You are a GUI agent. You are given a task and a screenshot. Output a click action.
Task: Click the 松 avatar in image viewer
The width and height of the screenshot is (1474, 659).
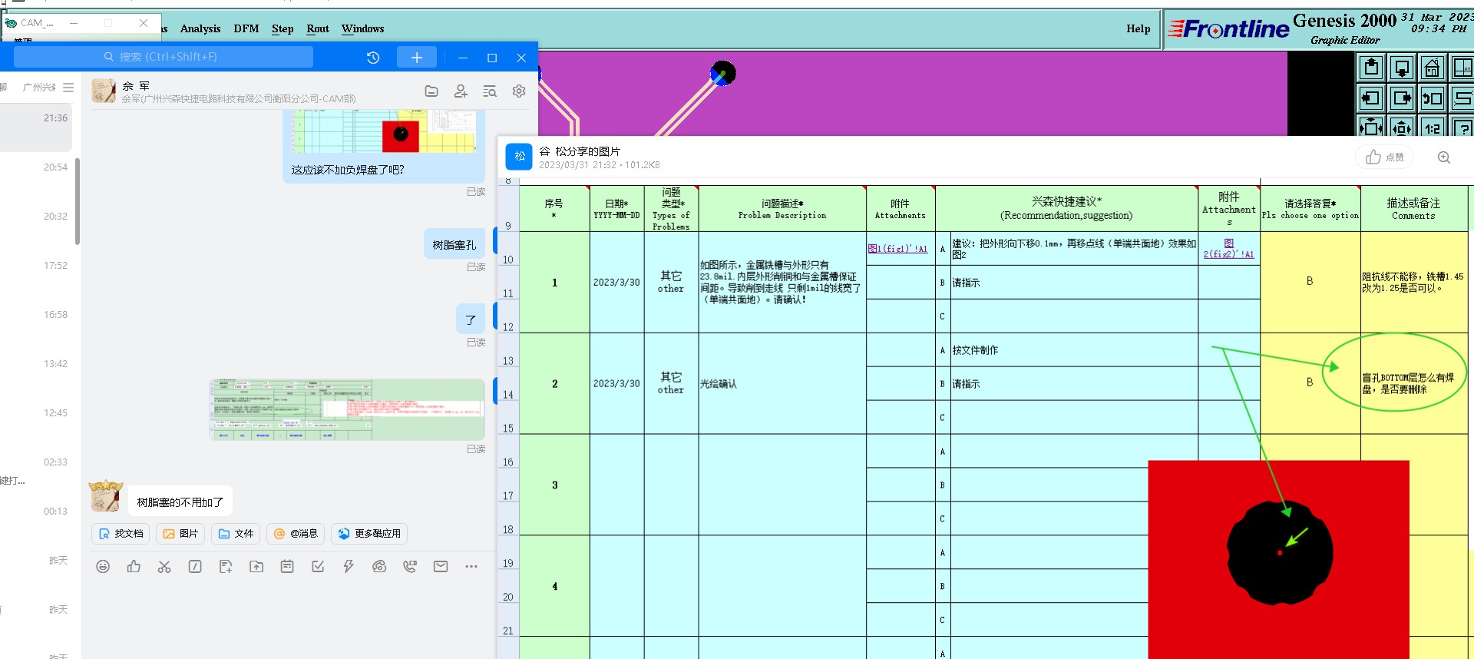tap(519, 157)
